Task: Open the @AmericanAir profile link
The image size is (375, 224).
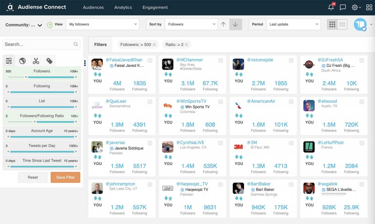Action: (x=261, y=101)
